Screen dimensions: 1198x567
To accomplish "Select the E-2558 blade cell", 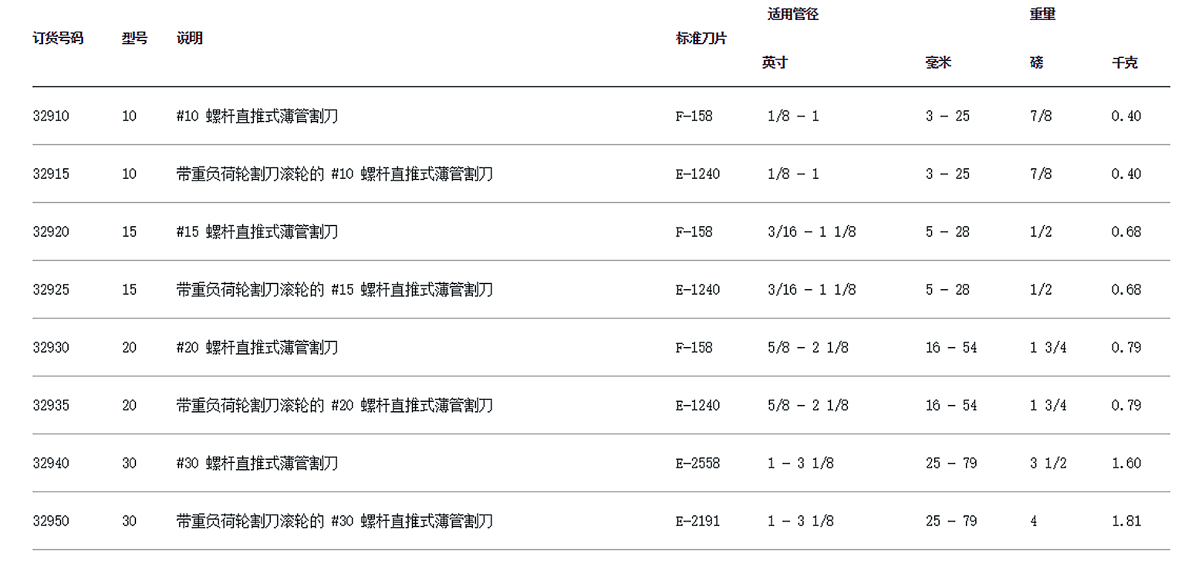I will click(698, 464).
